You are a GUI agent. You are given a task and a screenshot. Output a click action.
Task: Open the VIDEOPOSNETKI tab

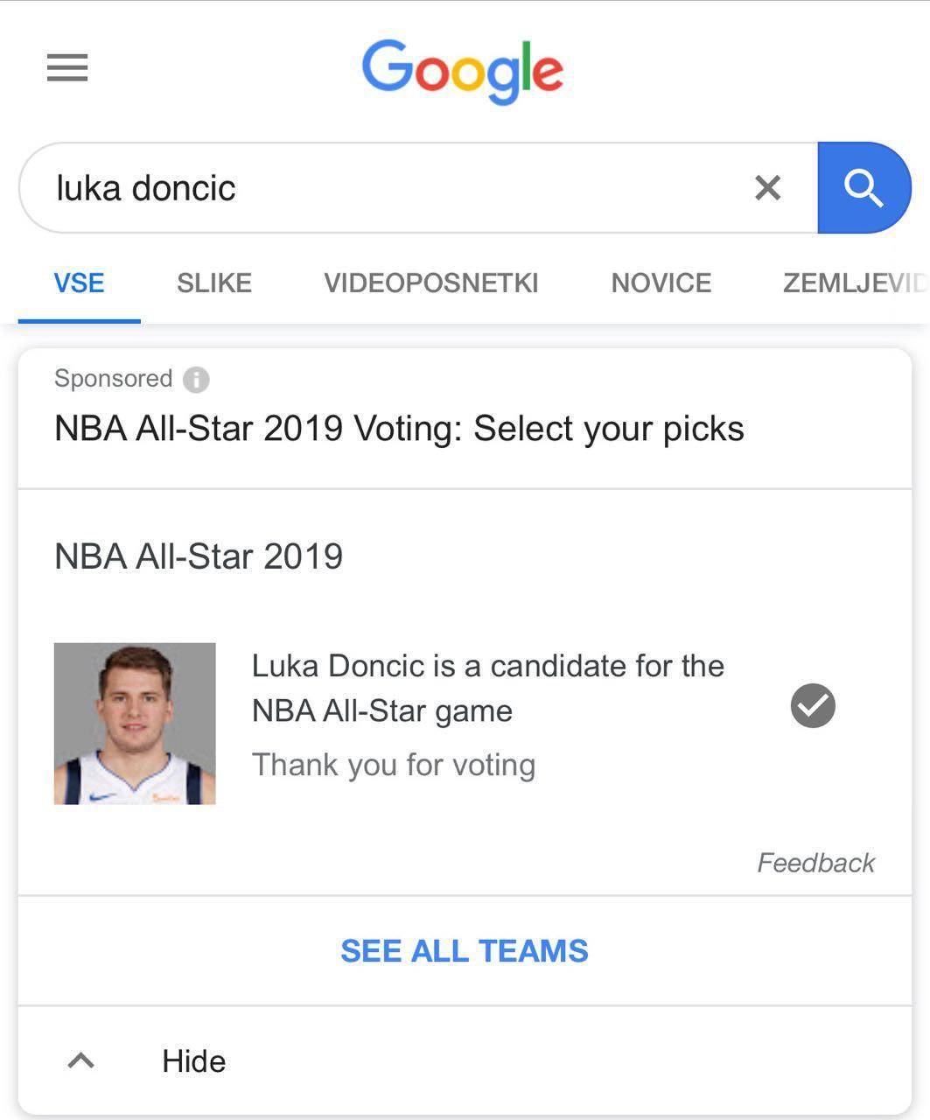430,283
